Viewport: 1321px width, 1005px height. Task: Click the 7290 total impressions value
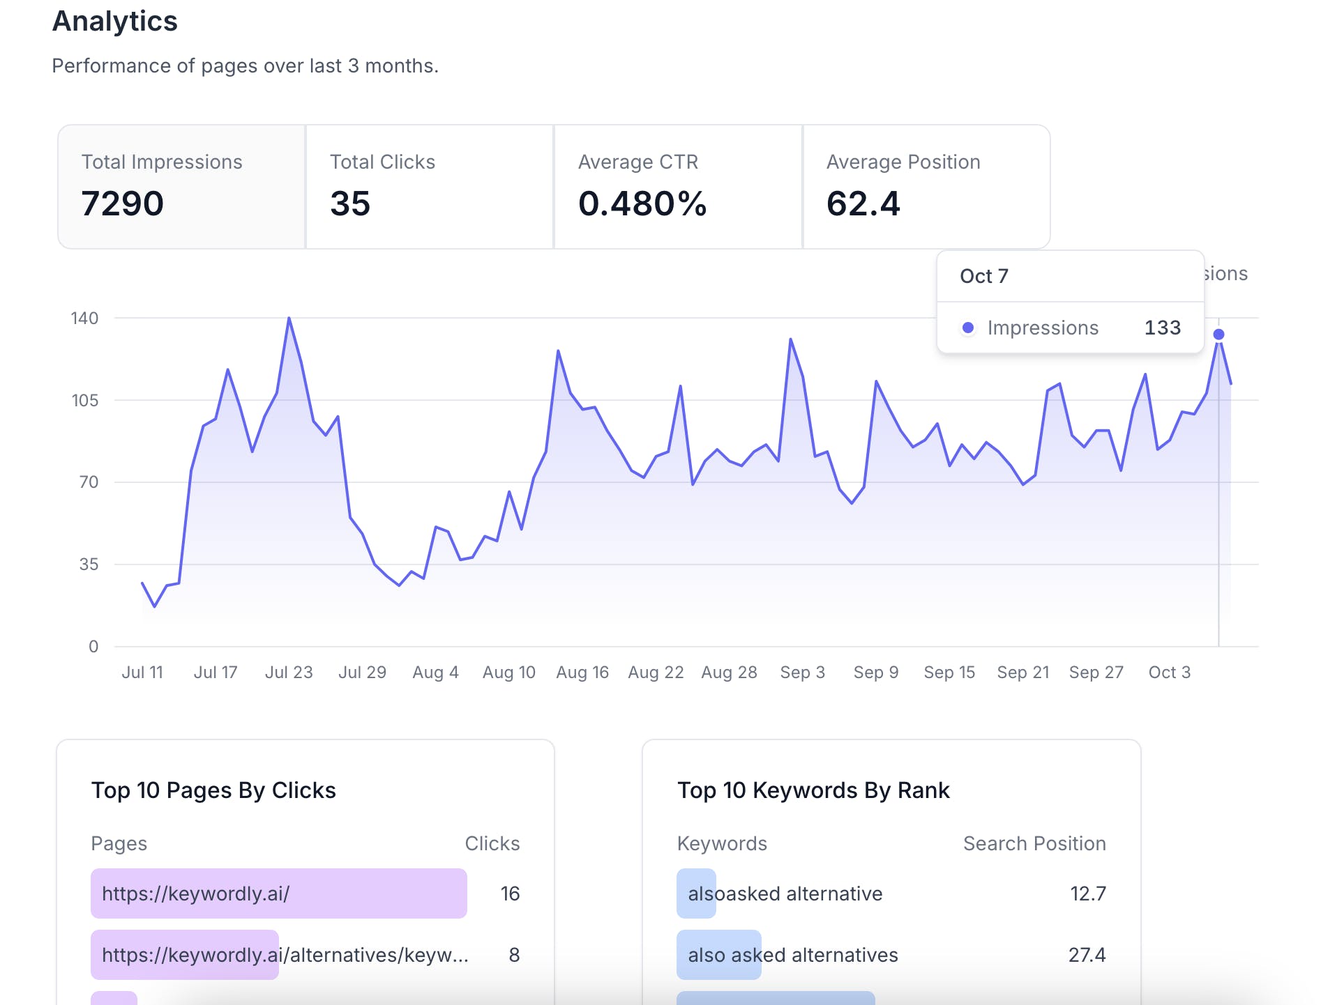123,204
